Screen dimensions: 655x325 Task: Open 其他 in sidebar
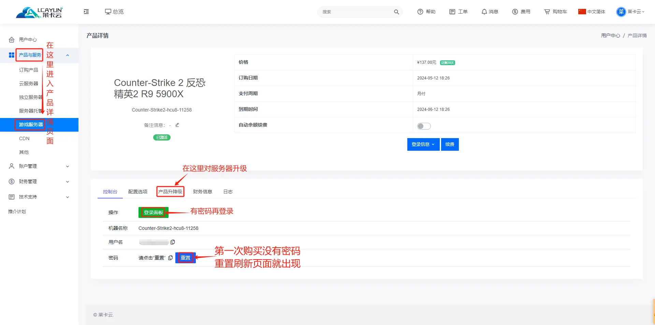pyautogui.click(x=24, y=152)
